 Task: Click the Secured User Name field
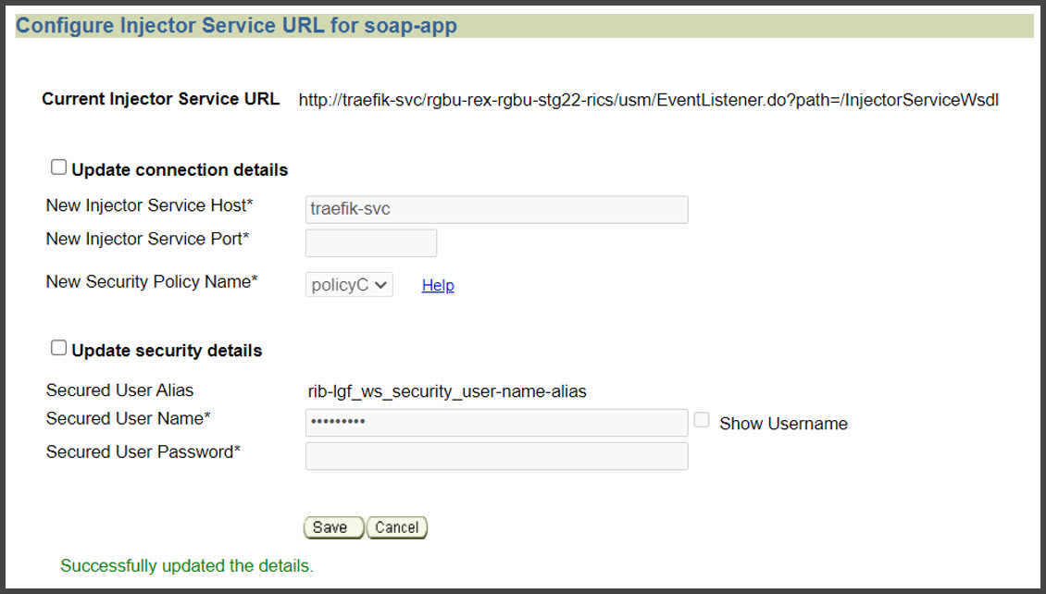pyautogui.click(x=496, y=423)
